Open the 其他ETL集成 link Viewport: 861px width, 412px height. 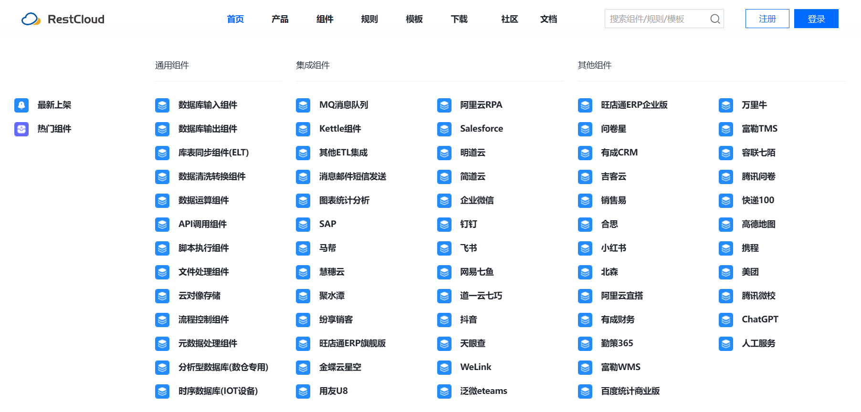coord(344,153)
